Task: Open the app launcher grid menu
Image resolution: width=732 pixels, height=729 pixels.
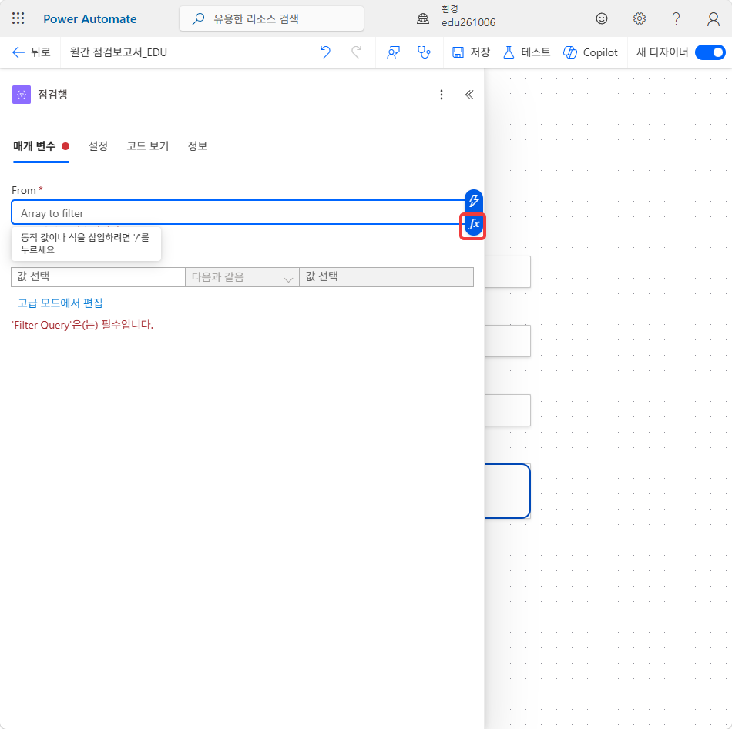Action: click(x=18, y=18)
